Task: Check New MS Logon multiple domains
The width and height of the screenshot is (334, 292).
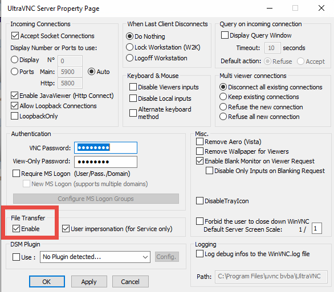Action: 26,183
